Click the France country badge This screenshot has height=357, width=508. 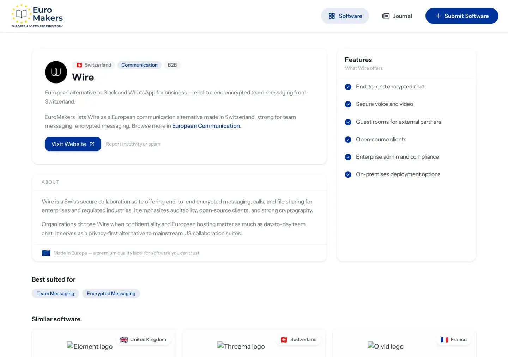(x=454, y=340)
